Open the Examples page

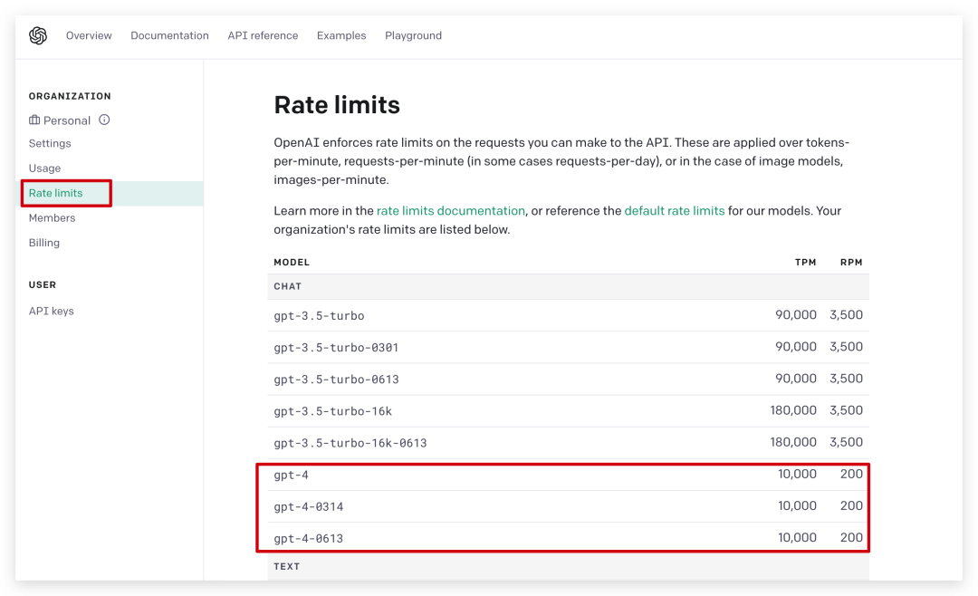coord(341,35)
